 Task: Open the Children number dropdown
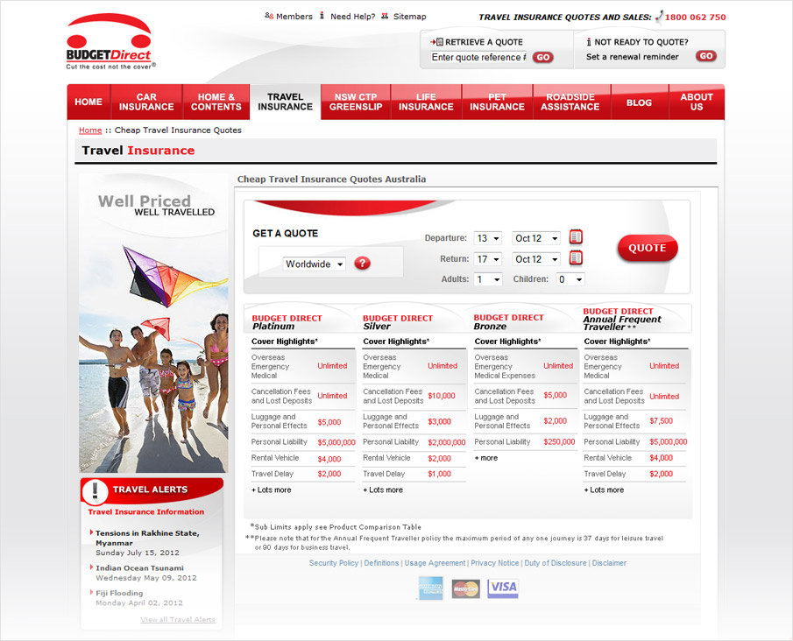click(x=570, y=278)
